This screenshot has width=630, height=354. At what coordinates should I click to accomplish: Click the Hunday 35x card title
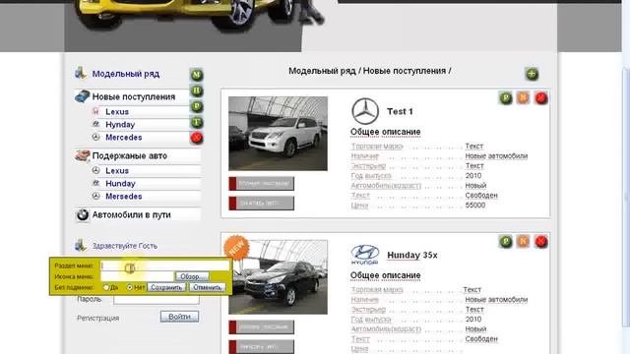[412, 255]
